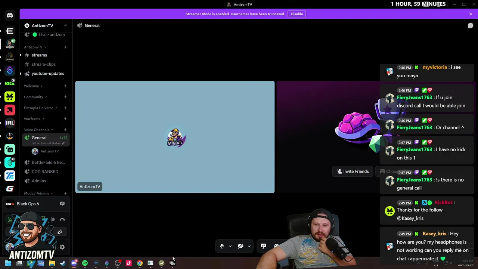
Task: Open AntizomTV server dropdown menu
Action: click(46, 25)
